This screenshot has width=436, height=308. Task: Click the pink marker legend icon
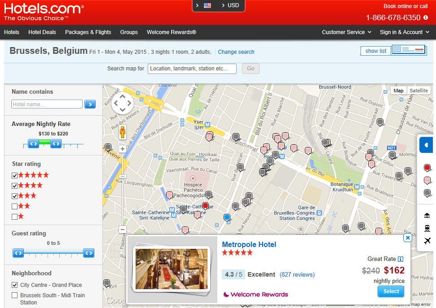coord(427,181)
